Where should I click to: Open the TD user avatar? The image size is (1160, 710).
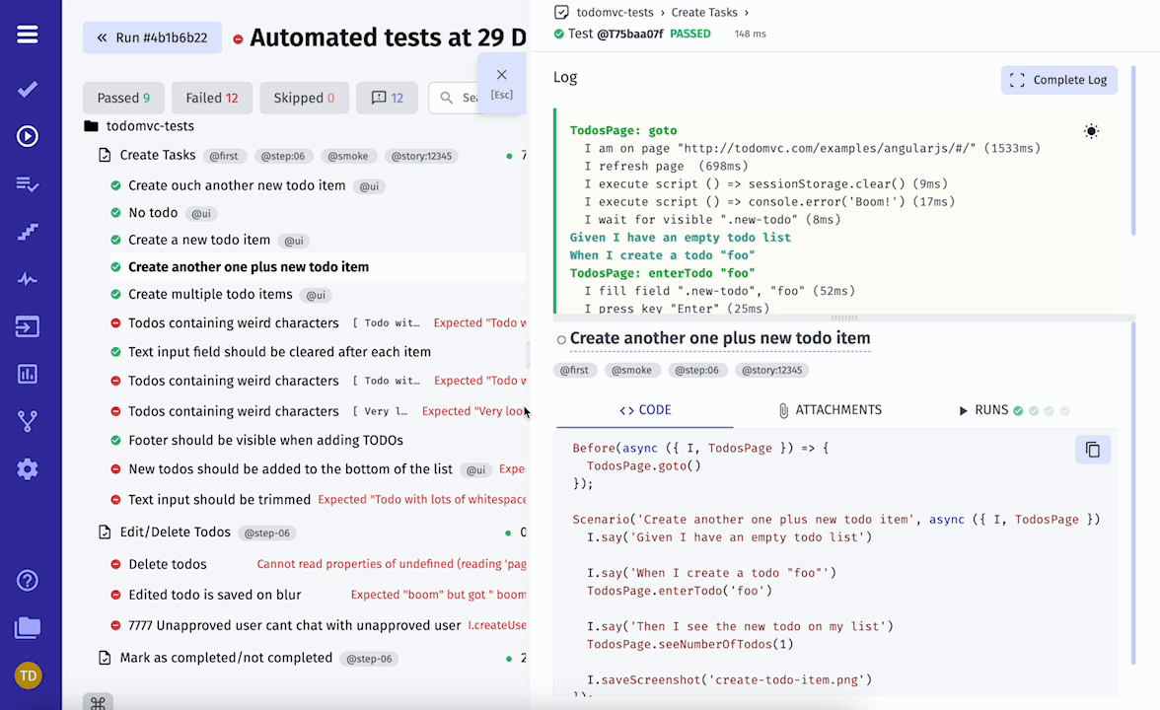point(28,675)
